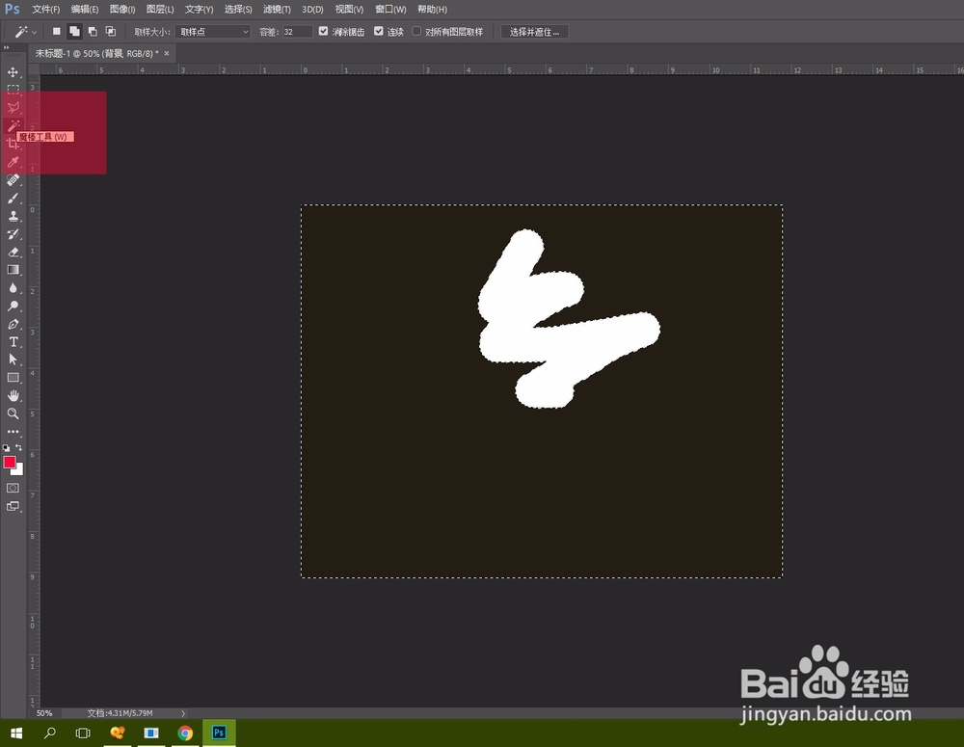The width and height of the screenshot is (964, 747).
Task: Select the Healing Brush tool
Action: coord(13,180)
